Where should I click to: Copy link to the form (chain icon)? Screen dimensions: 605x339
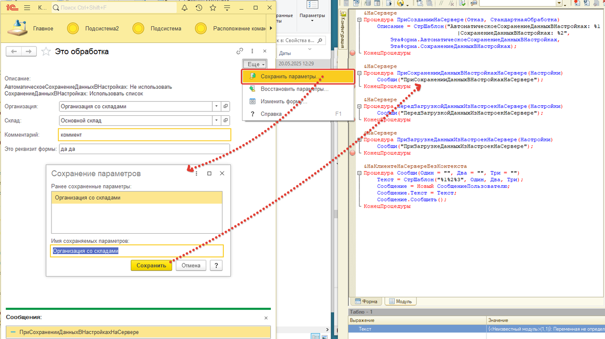pos(239,51)
